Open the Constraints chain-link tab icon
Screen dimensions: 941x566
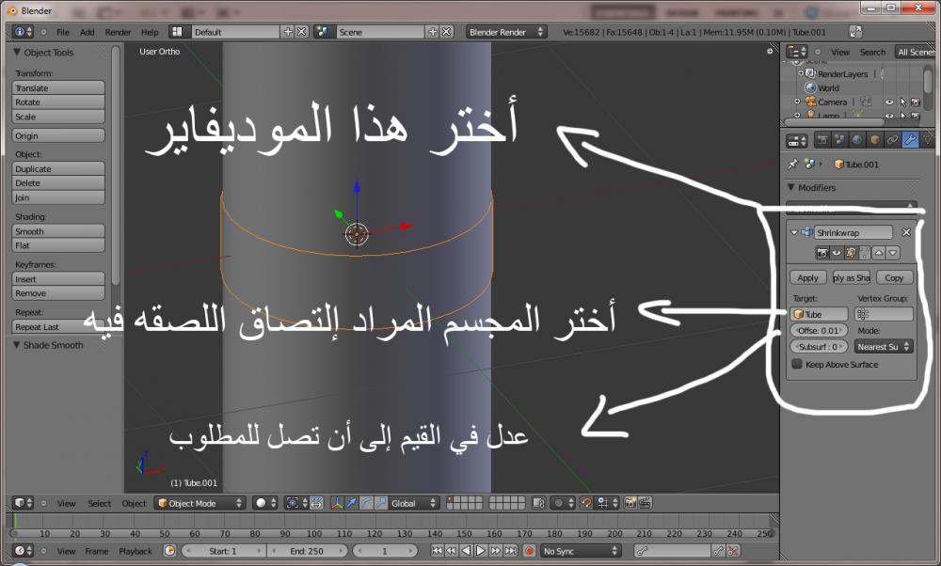pos(892,140)
